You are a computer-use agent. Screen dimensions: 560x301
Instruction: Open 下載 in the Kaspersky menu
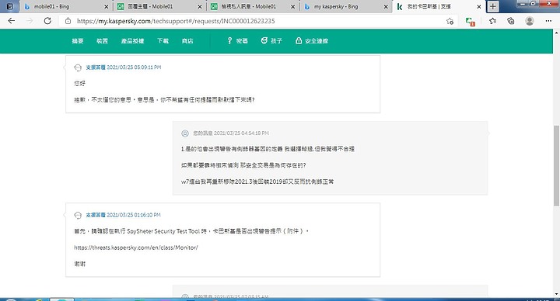point(163,41)
